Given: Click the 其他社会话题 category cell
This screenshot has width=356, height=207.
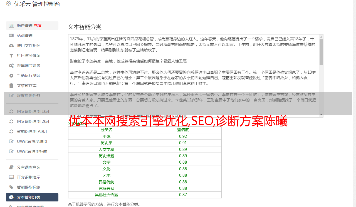Looking at the screenshot, I should pos(107,195).
